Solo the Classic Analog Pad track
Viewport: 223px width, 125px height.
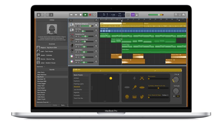coord(78,42)
